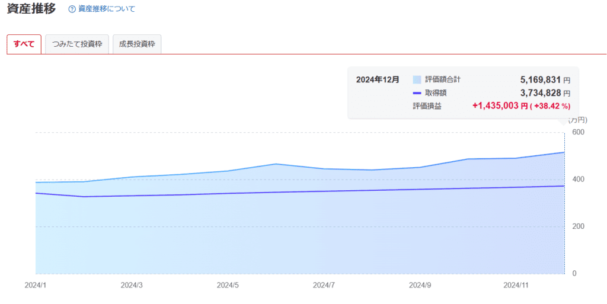Screen dimensions: 607x304
Task: Click the December 2024 data point on chart
Action: tap(564, 152)
